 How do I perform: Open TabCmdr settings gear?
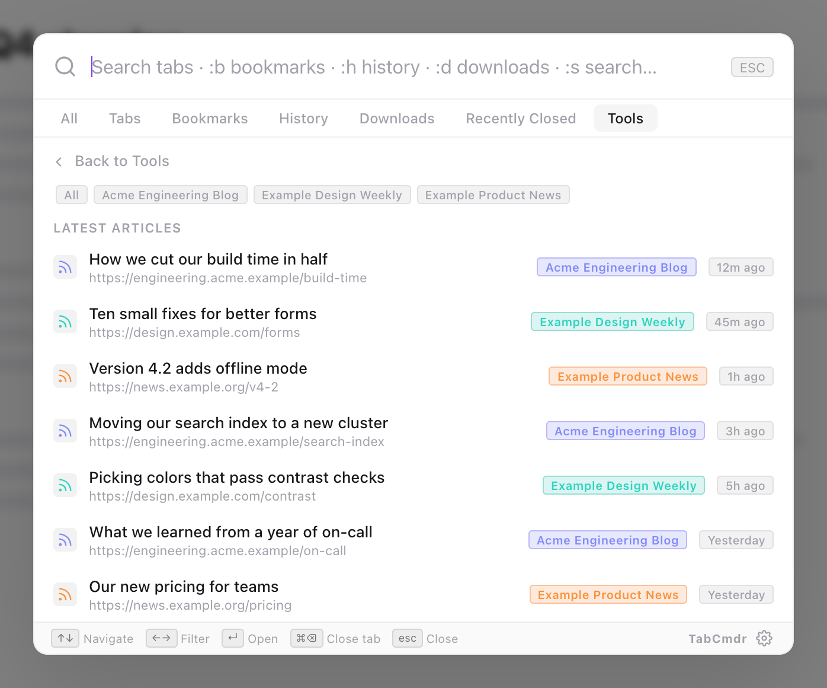pos(764,638)
